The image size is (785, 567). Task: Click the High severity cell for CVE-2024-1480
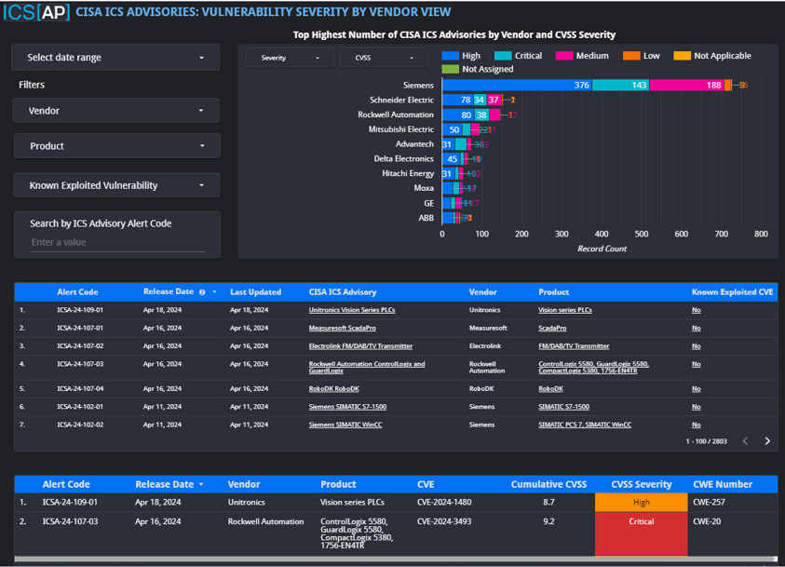642,503
